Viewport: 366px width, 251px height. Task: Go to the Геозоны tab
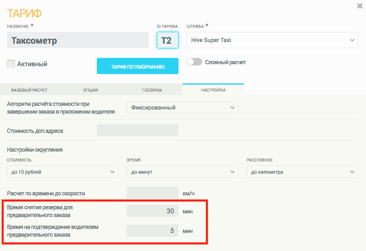point(152,90)
